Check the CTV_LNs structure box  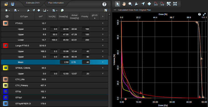tap(6, 79)
